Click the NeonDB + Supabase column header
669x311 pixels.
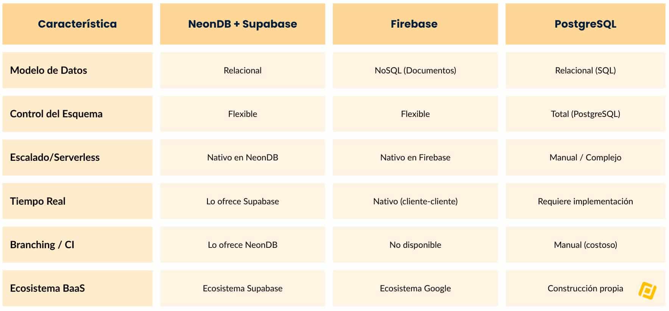click(242, 24)
